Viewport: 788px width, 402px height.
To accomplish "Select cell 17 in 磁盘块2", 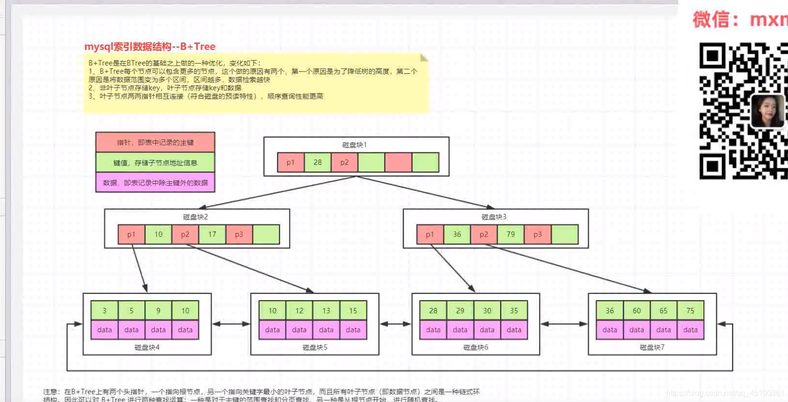I will 212,234.
